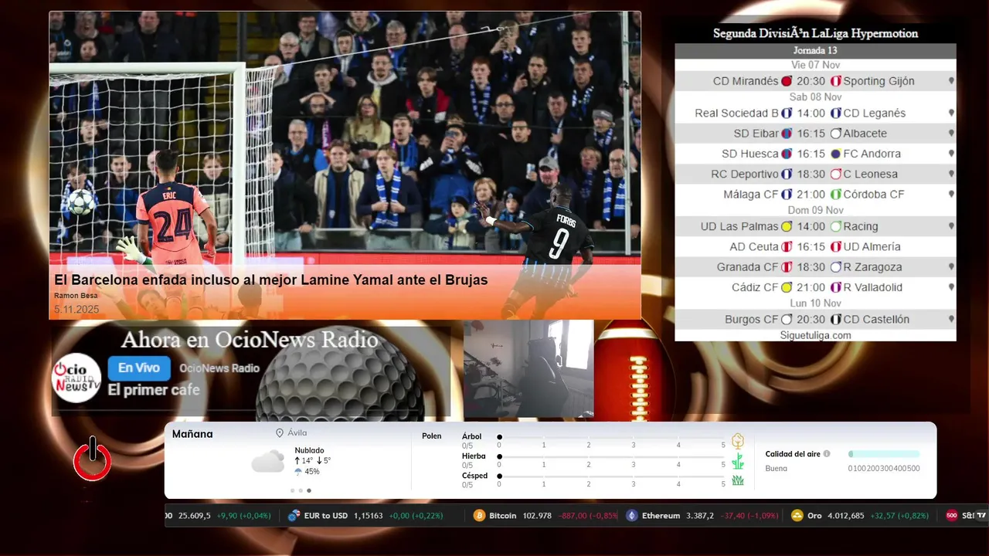989x556 pixels.
Task: Click the Oro gold icon in ticker
Action: pyautogui.click(x=797, y=515)
